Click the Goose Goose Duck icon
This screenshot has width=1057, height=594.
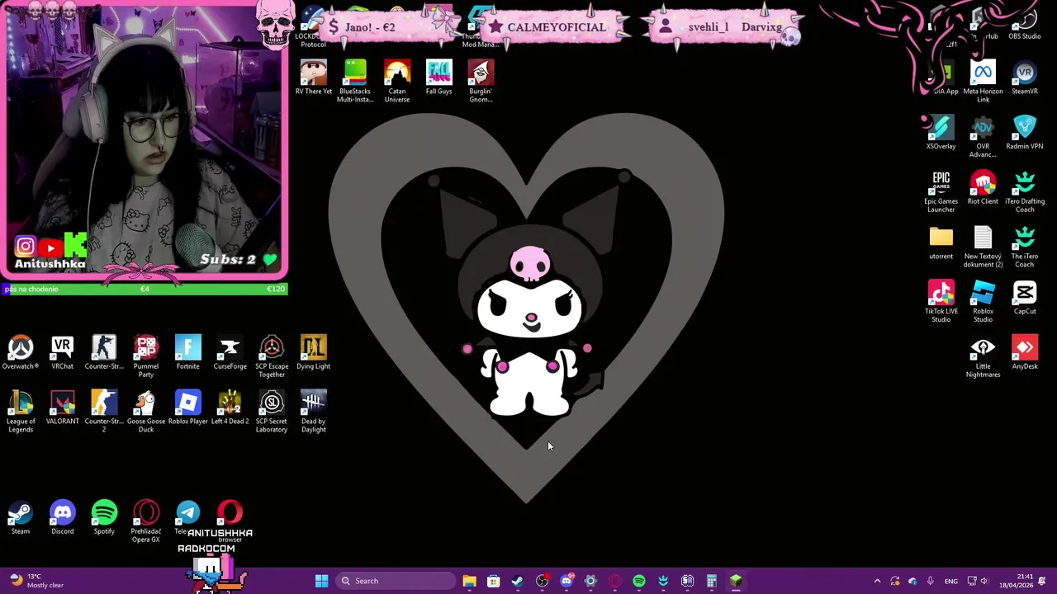(145, 412)
